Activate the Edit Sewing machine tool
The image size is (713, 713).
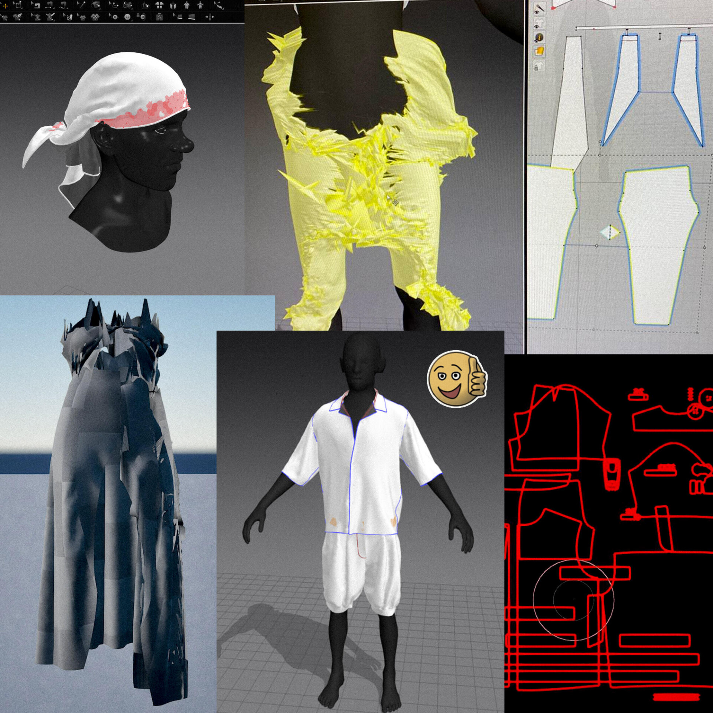[37, 5]
